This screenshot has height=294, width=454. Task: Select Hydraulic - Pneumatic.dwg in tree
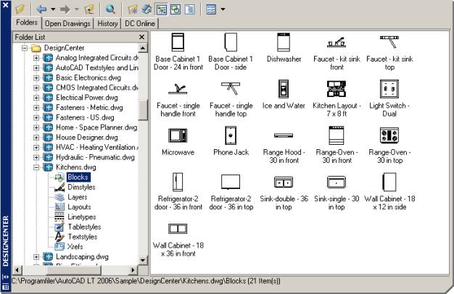pyautogui.click(x=95, y=157)
